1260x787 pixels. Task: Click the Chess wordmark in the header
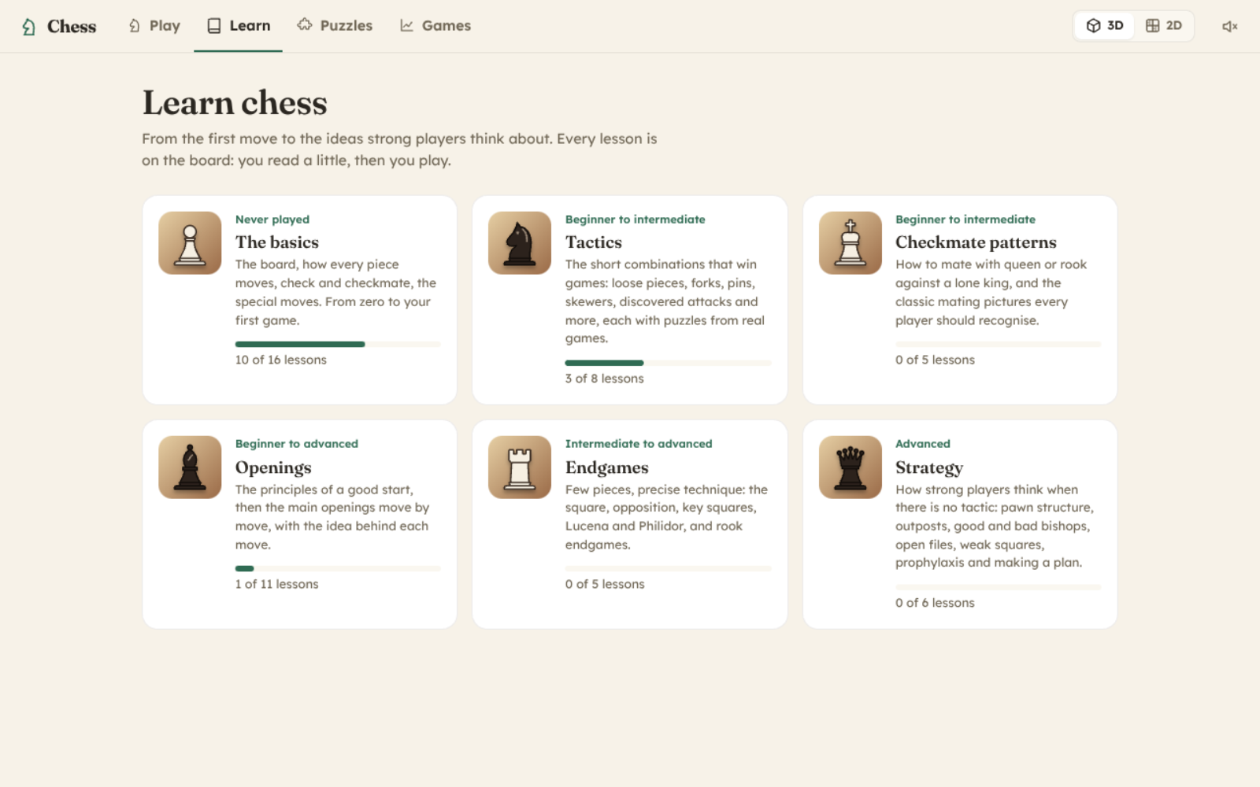(72, 27)
